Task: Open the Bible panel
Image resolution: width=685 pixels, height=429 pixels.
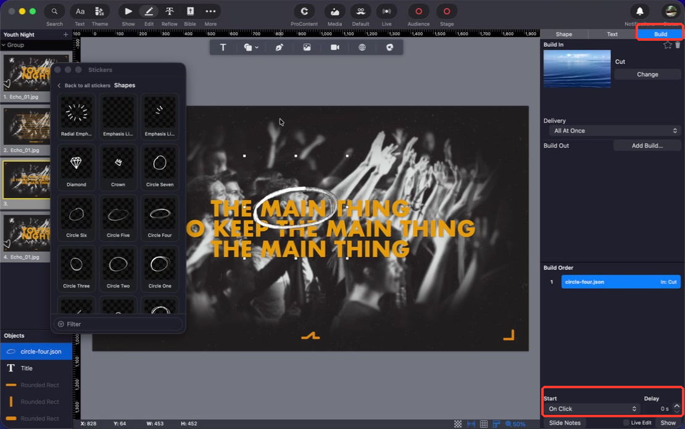Action: tap(190, 11)
